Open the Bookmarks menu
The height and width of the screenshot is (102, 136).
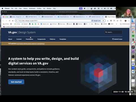tap(32, 8)
